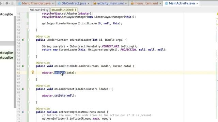Click the override gutter icon at line 53
218x122 pixels.
coord(23,40)
